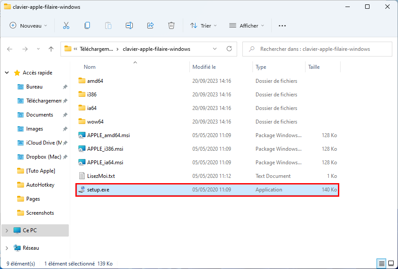Click the wow64 folder icon

pyautogui.click(x=82, y=121)
